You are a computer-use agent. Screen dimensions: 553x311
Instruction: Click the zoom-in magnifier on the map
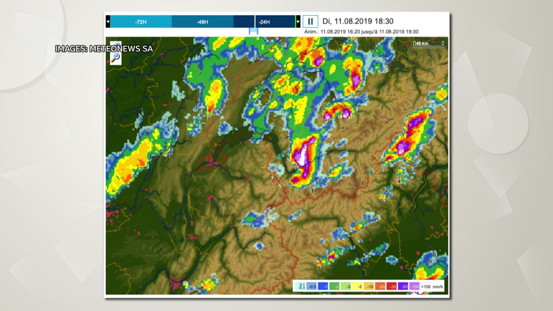click(x=115, y=46)
